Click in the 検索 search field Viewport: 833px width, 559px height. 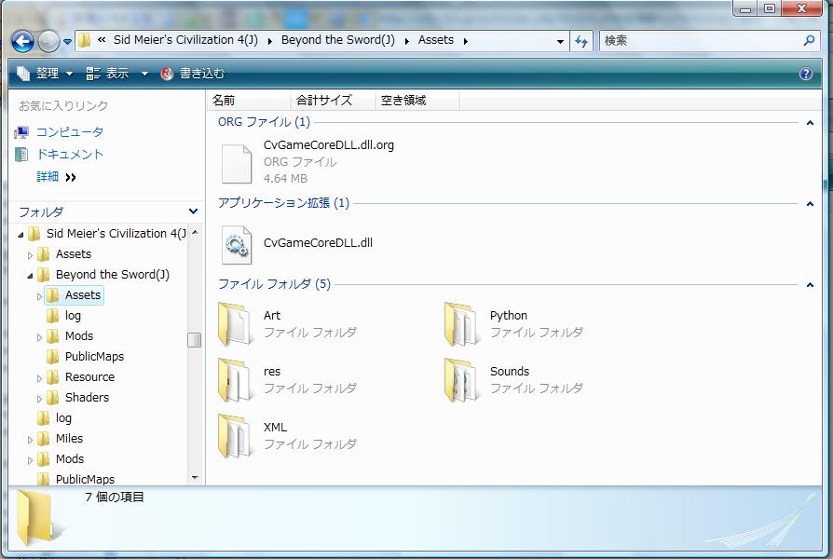click(x=699, y=41)
